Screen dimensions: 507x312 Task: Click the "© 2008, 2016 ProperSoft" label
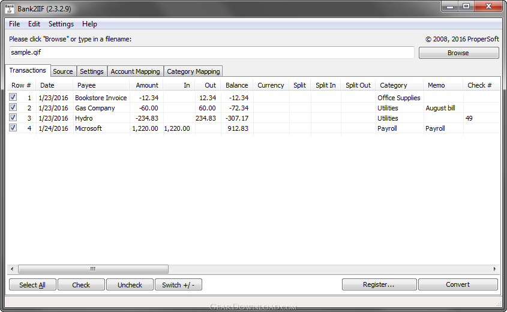click(x=462, y=39)
